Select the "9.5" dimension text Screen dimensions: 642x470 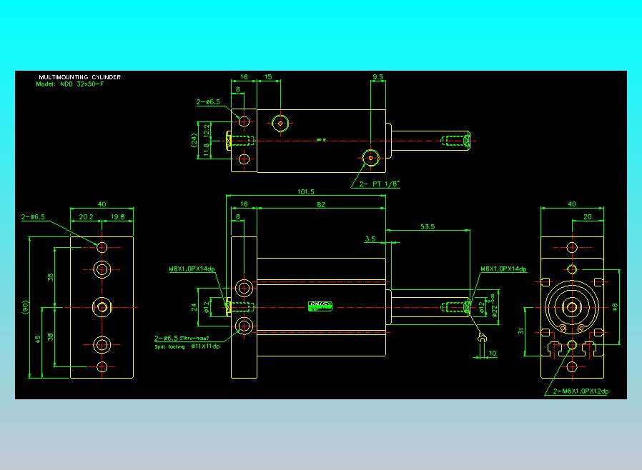(378, 76)
